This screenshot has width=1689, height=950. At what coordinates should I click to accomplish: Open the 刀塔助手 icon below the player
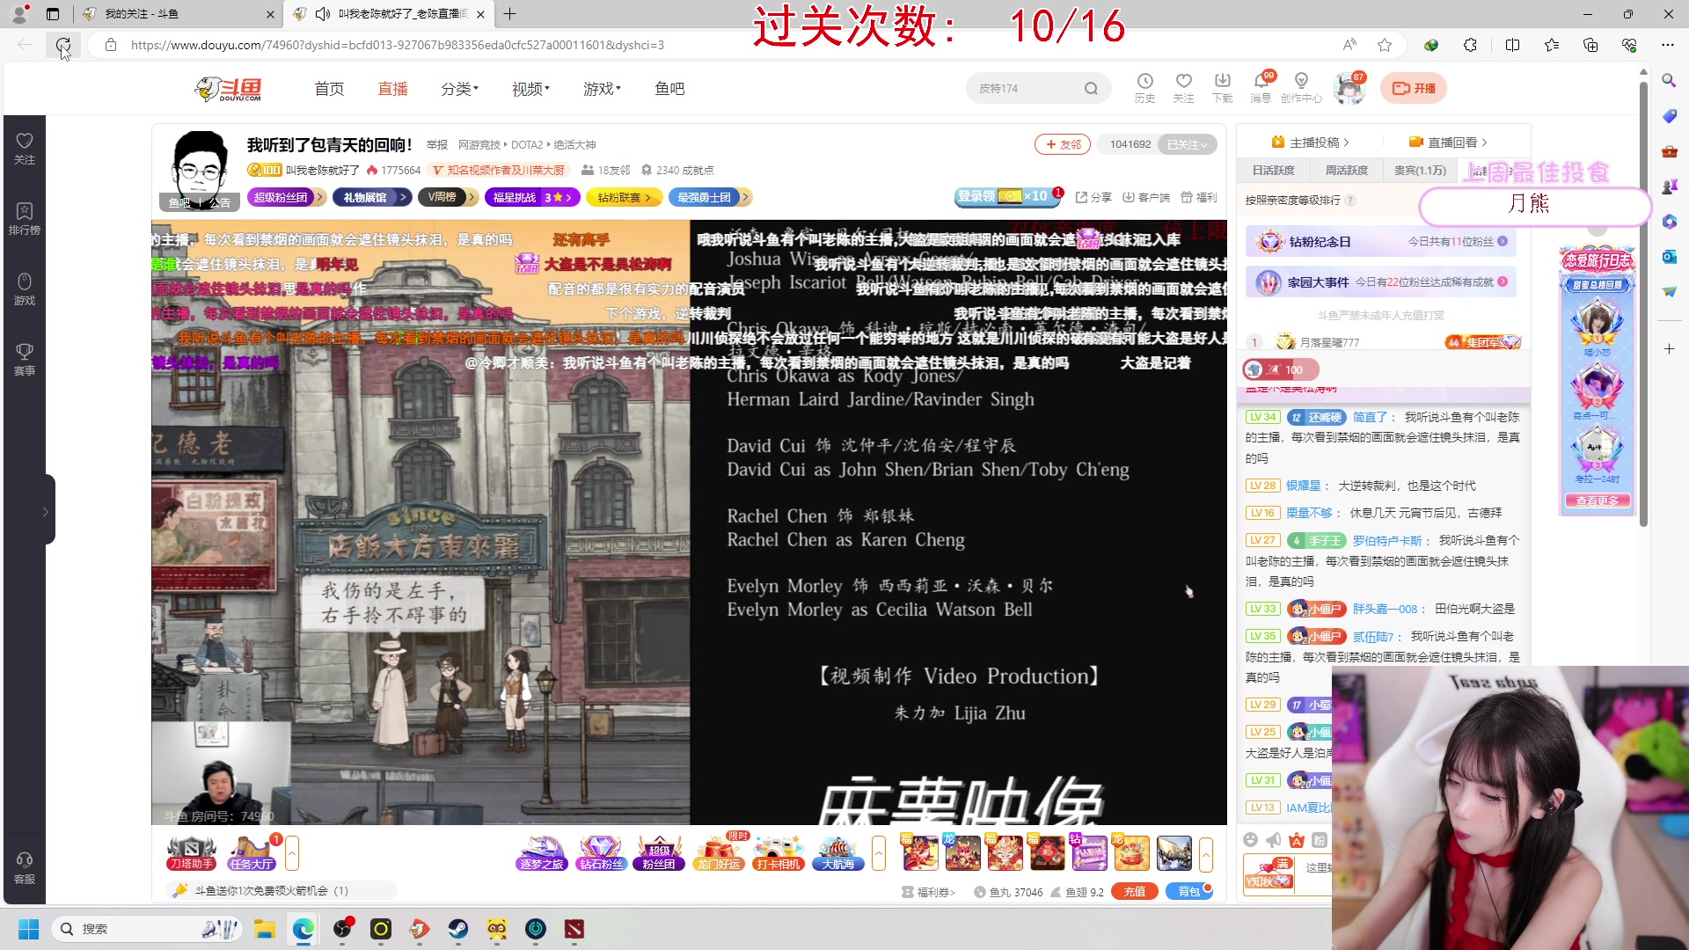point(191,852)
